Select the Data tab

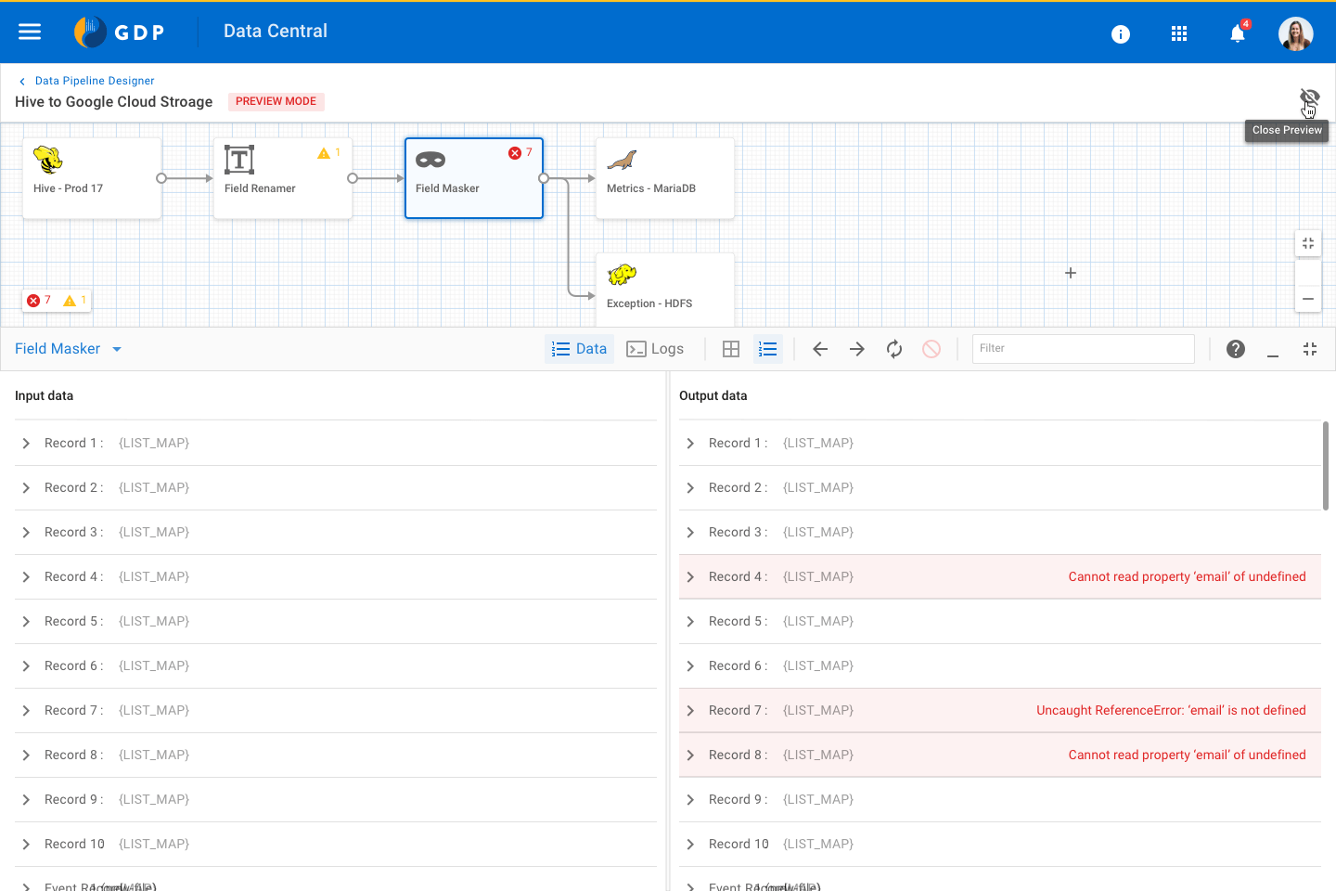(x=580, y=349)
